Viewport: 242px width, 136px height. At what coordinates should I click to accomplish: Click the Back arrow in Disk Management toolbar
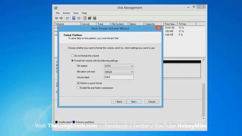[56, 18]
